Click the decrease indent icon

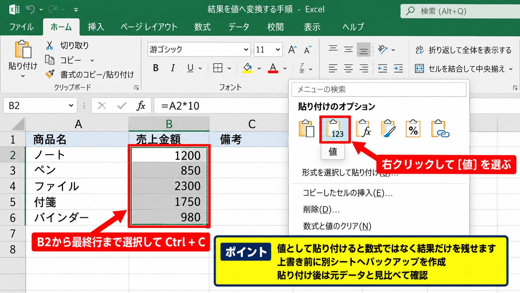(x=383, y=68)
